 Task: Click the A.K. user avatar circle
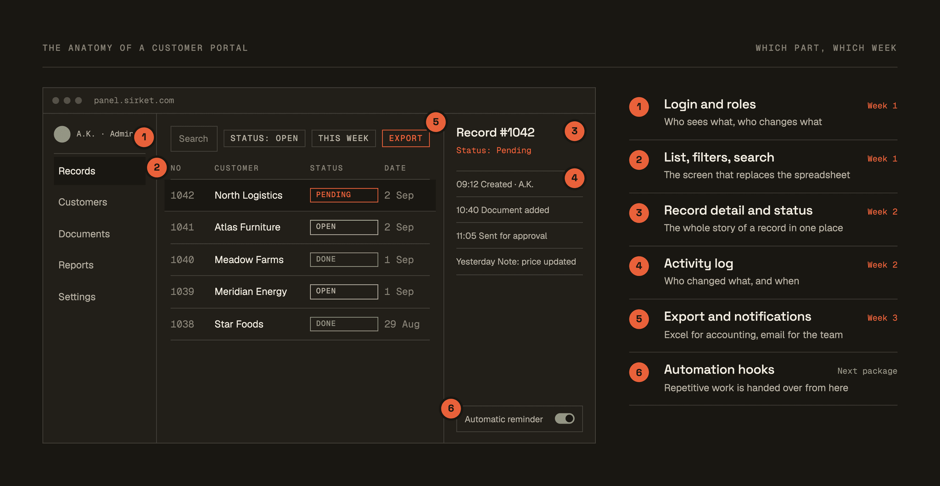click(62, 134)
